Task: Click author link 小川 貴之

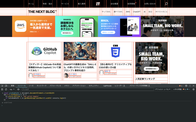Action: [x=73, y=74]
